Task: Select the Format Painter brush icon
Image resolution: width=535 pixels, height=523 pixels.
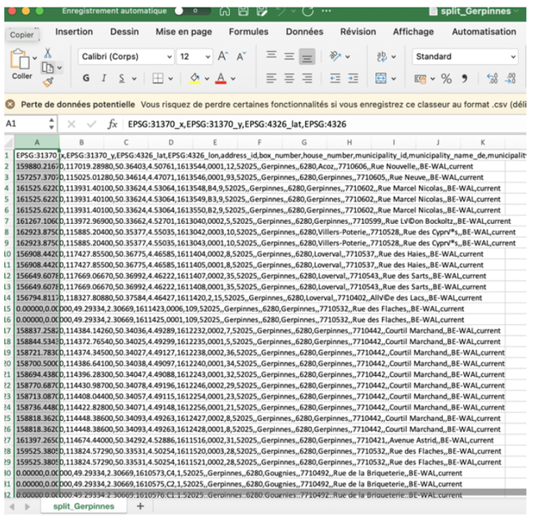Action: [48, 82]
